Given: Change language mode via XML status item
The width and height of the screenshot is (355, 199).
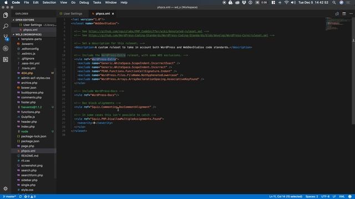Looking at the screenshot, I should pyautogui.click(x=342, y=197).
